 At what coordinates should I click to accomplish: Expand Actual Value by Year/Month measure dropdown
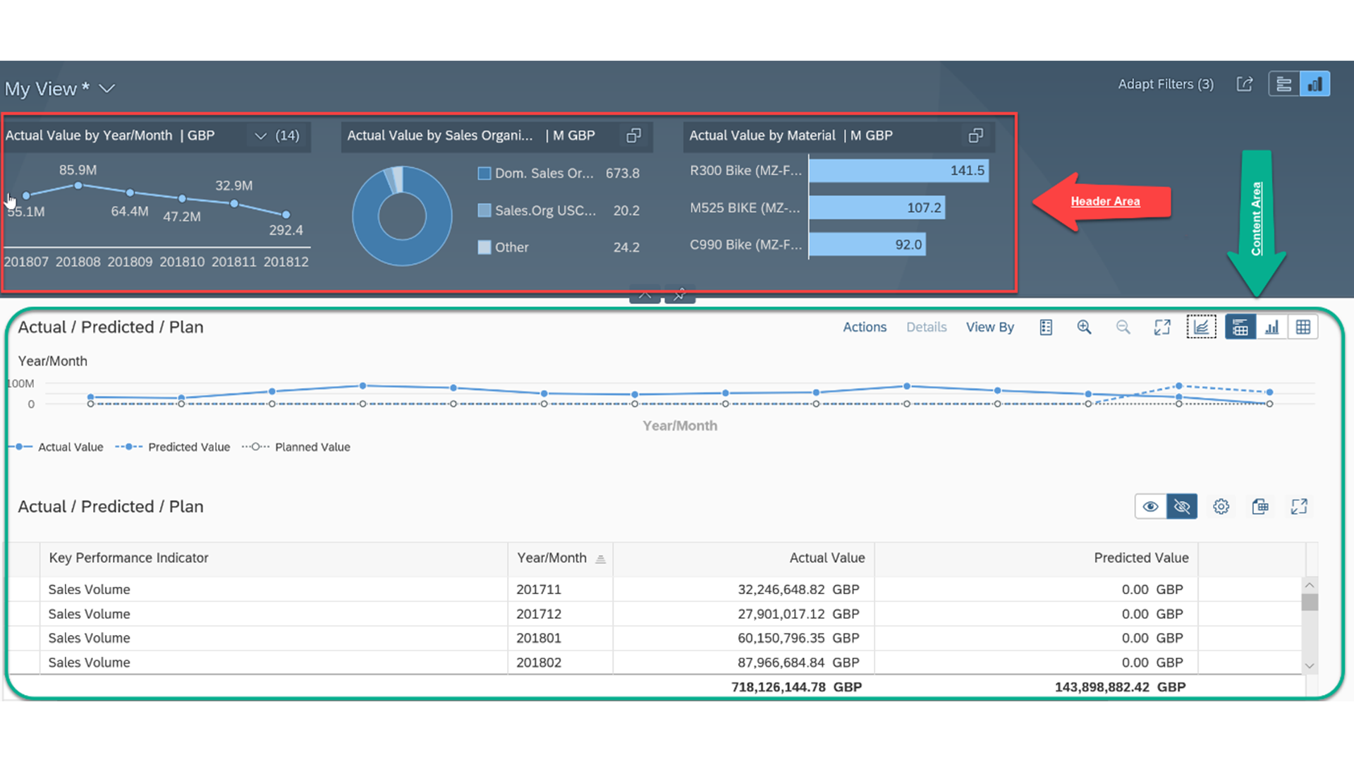click(261, 135)
